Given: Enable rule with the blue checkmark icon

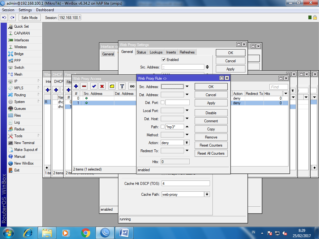Looking at the screenshot, I should pyautogui.click(x=94, y=87).
